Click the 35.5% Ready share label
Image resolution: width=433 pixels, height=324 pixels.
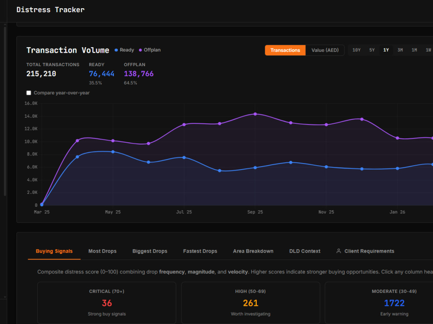click(95, 83)
